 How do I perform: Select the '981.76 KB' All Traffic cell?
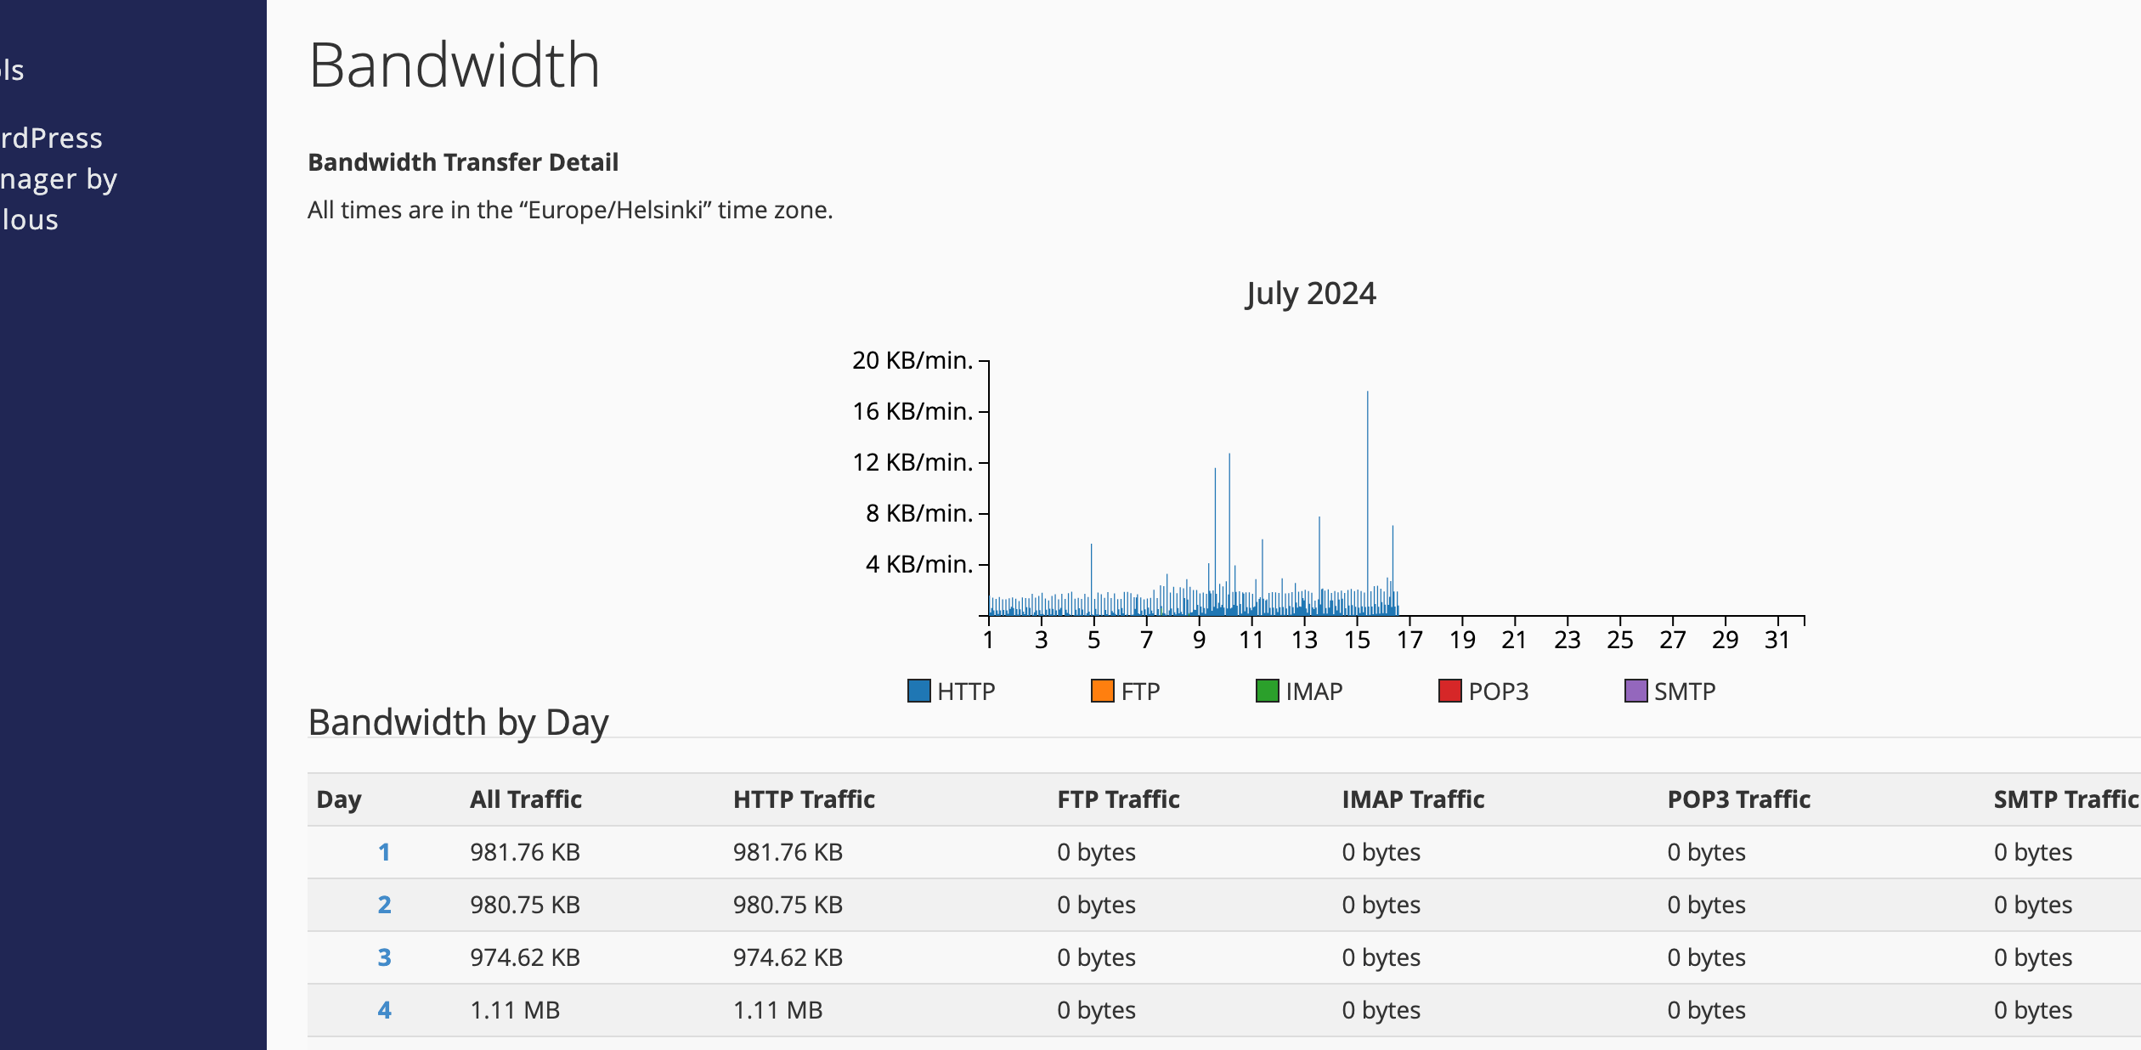525,852
